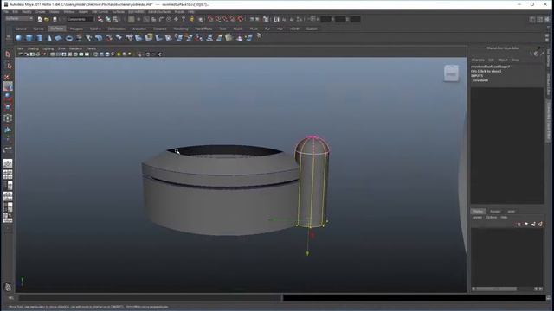Activate the Soft Modification tool

[8, 130]
